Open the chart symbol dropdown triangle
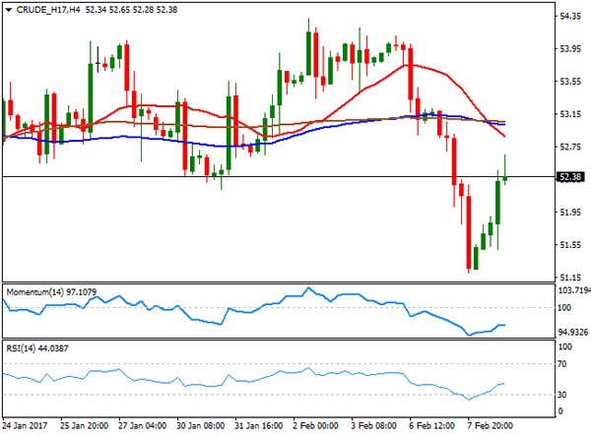 point(9,10)
